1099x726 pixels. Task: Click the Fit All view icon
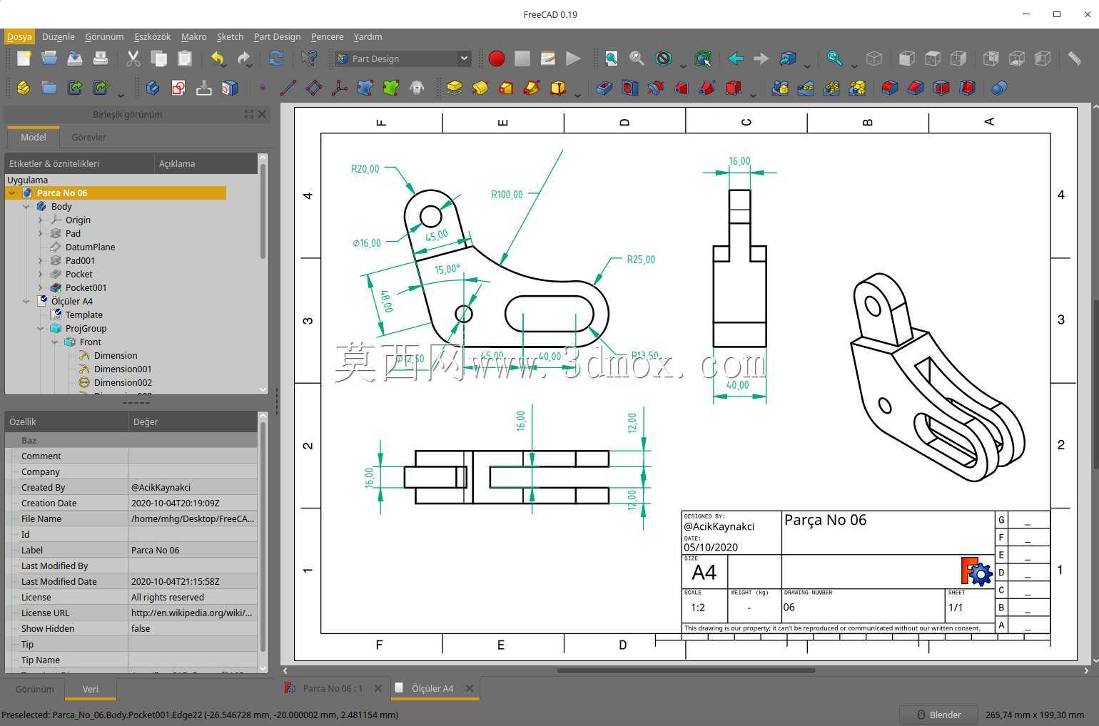[x=612, y=58]
